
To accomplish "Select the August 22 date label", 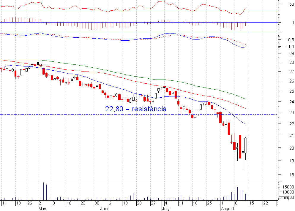I will [266, 203].
